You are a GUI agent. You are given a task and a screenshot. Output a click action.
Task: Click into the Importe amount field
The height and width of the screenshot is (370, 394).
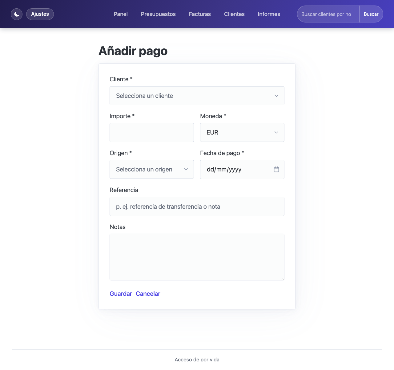pyautogui.click(x=152, y=132)
